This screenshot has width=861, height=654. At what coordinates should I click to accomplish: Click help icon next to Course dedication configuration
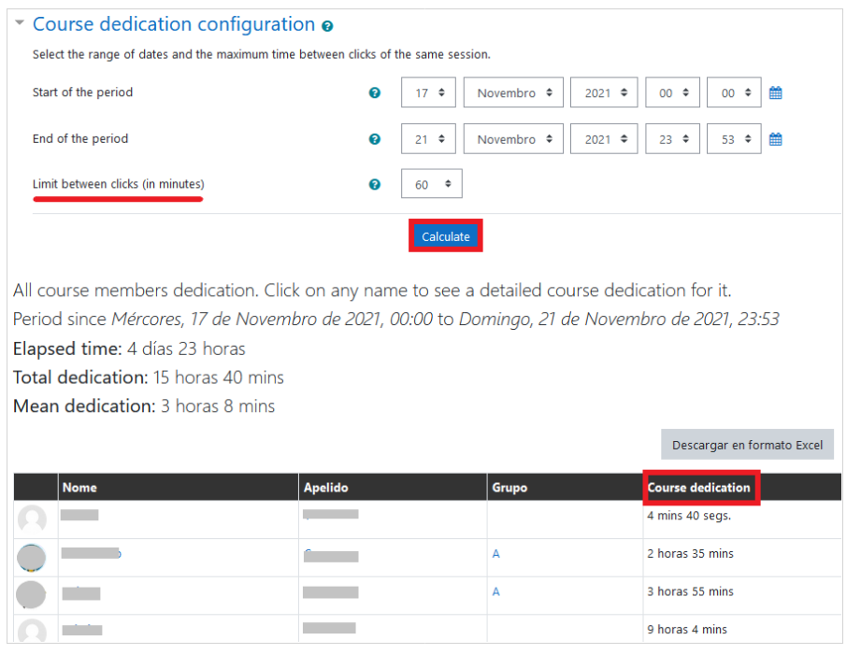click(327, 27)
